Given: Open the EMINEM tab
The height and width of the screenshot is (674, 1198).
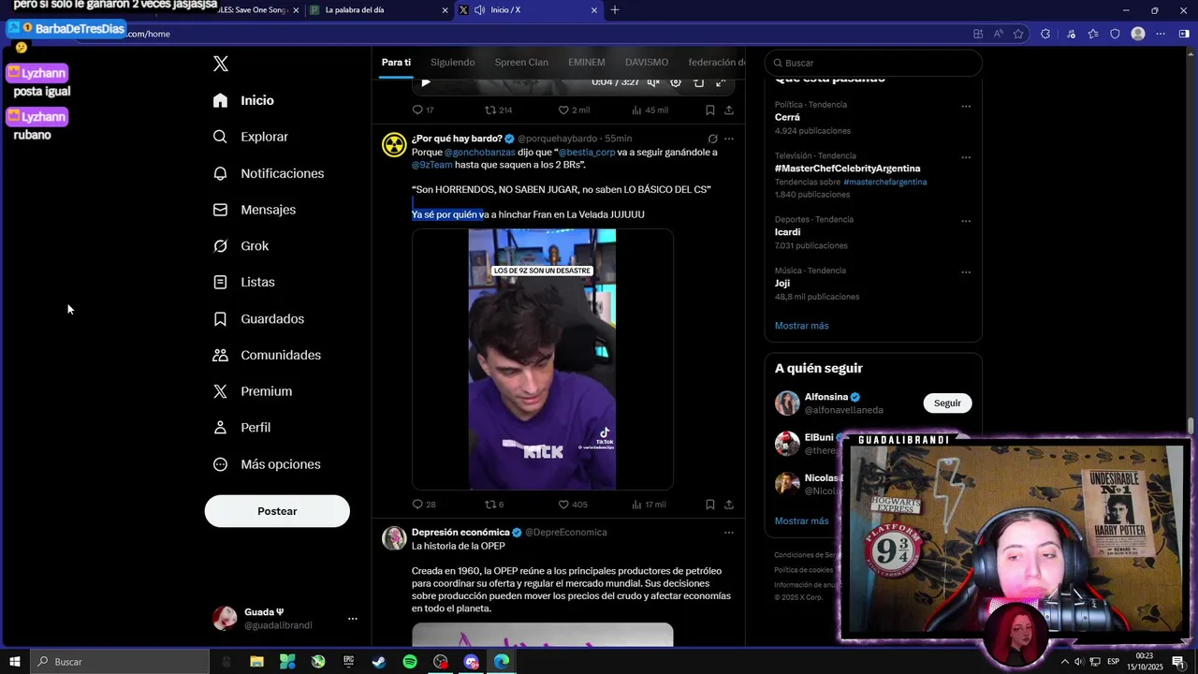Looking at the screenshot, I should click(x=587, y=62).
